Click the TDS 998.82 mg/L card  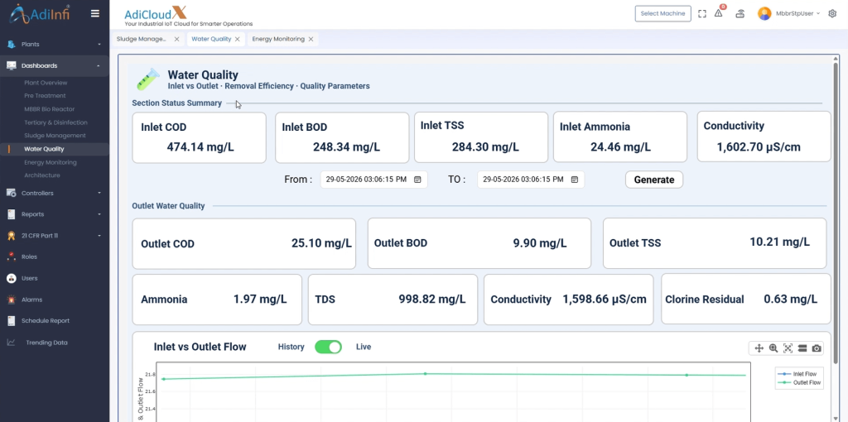pos(393,300)
